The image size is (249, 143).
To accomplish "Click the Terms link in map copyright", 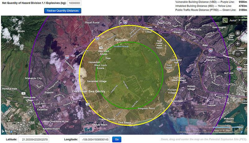I will pyautogui.click(x=238, y=132).
